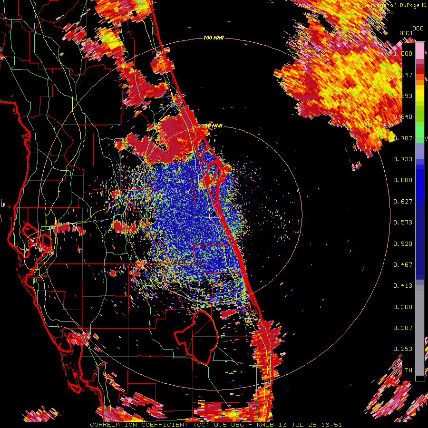Click the CORRELATION COEFFICIENT (CC) caption text
This screenshot has width=428, height=428.
coord(149,425)
